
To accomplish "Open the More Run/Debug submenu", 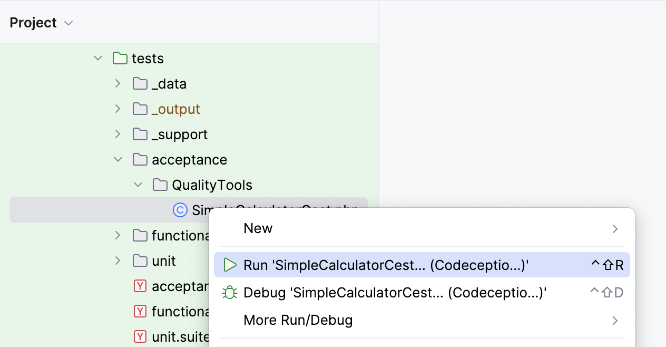I will click(298, 320).
